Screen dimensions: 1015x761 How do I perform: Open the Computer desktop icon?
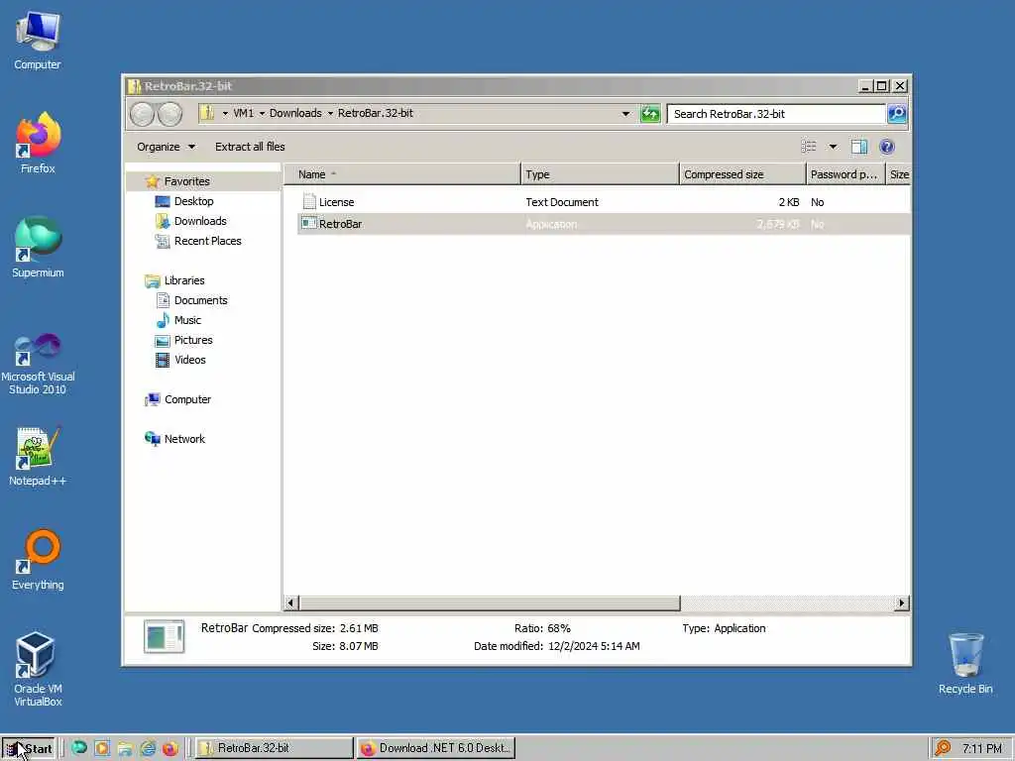(x=38, y=40)
